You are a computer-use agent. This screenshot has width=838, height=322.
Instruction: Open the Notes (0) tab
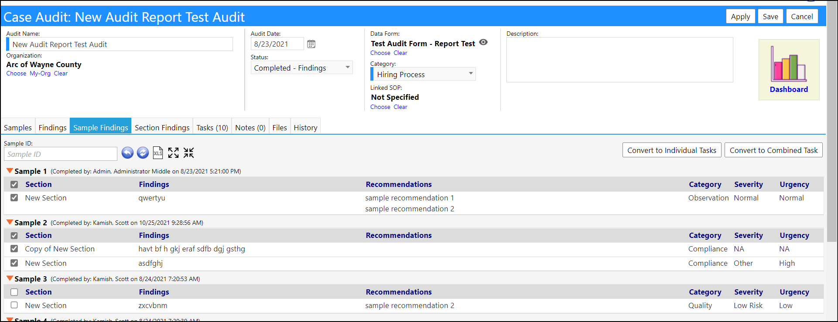click(x=250, y=127)
